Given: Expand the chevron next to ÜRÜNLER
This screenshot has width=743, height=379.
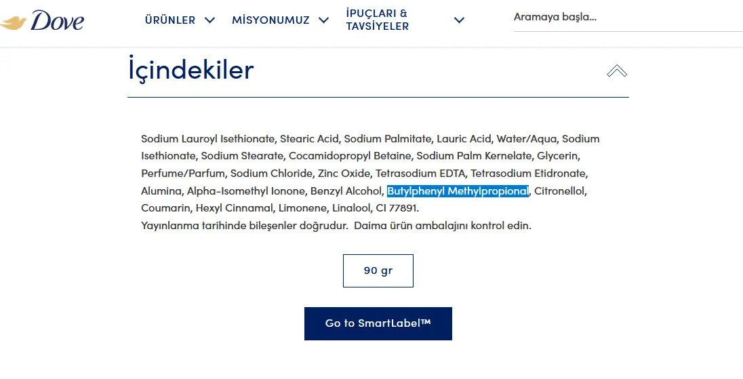Looking at the screenshot, I should click(x=210, y=20).
